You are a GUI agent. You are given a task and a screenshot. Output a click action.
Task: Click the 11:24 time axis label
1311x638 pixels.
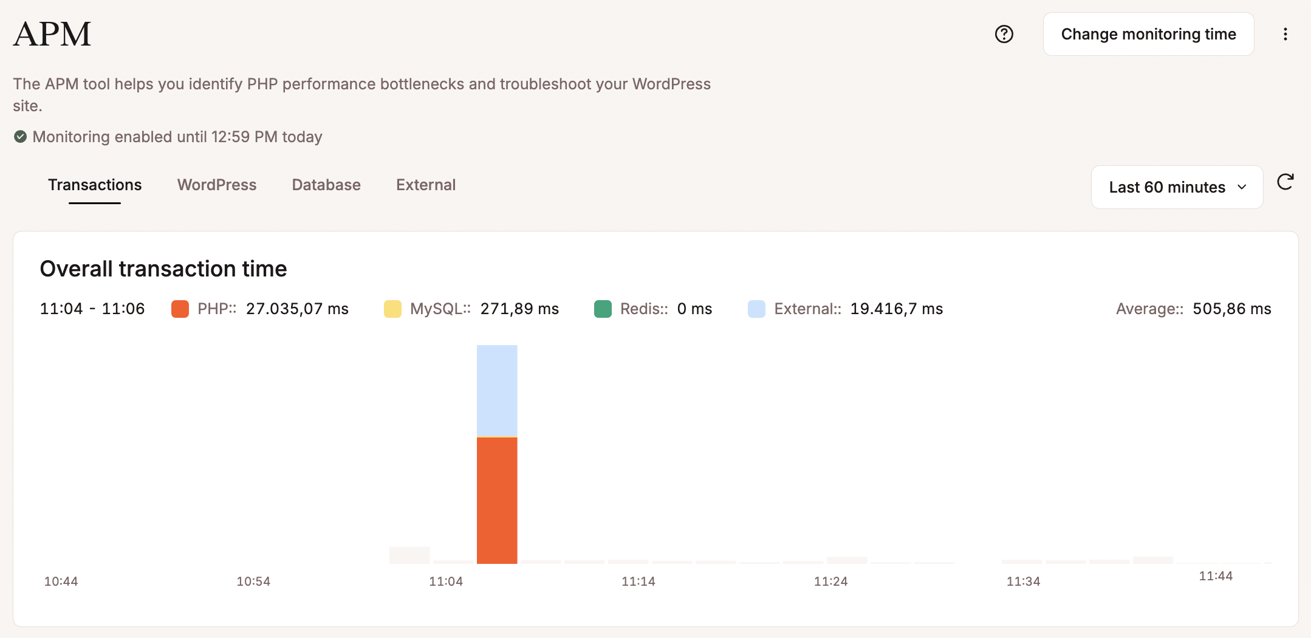click(830, 581)
